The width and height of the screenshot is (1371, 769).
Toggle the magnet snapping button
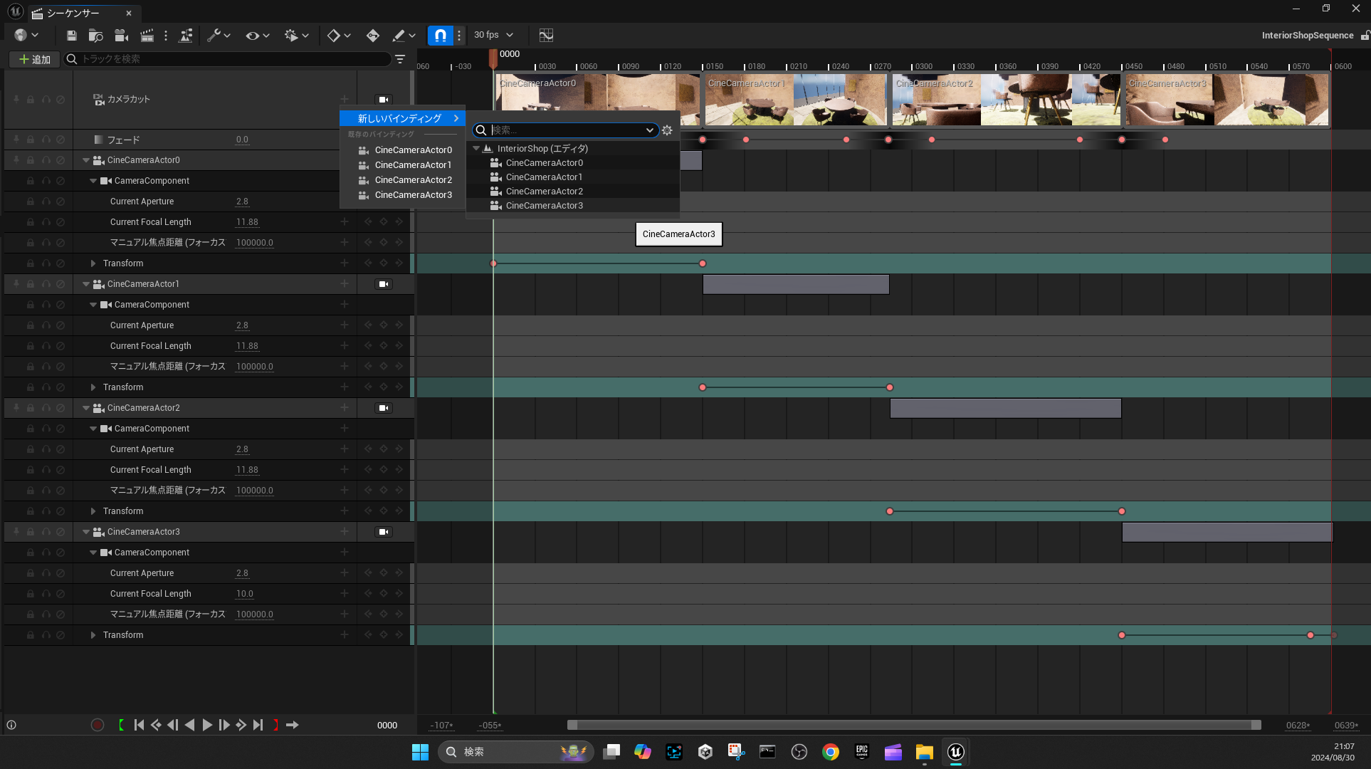pos(441,36)
